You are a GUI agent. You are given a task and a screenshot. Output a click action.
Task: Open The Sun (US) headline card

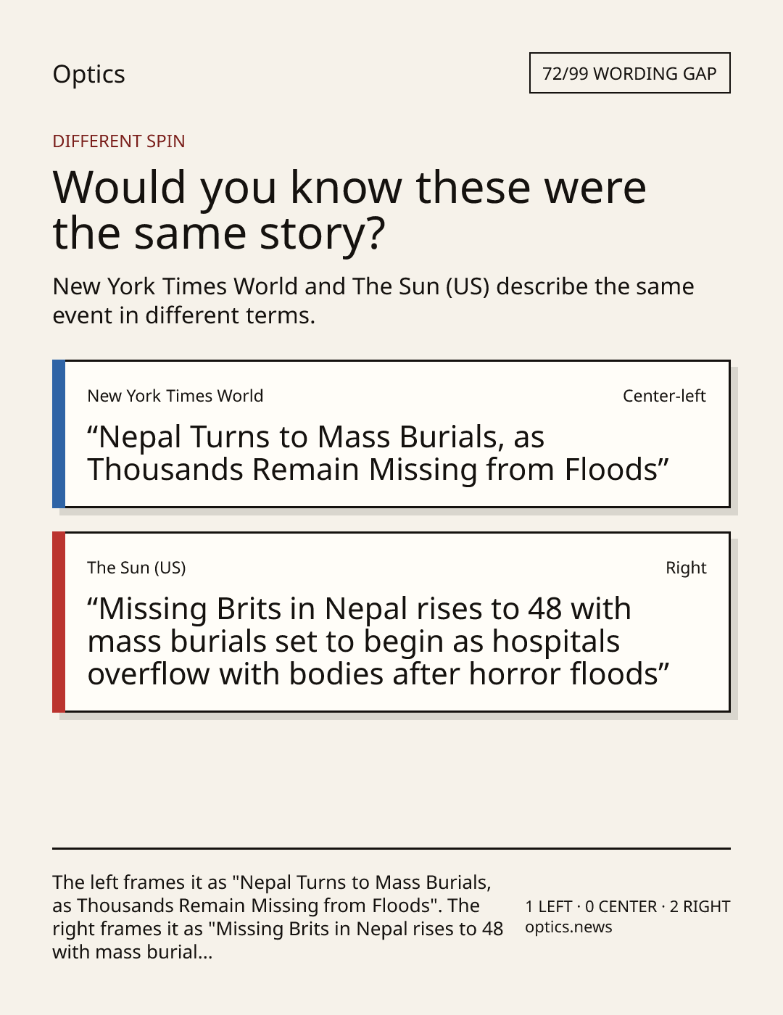pos(391,622)
